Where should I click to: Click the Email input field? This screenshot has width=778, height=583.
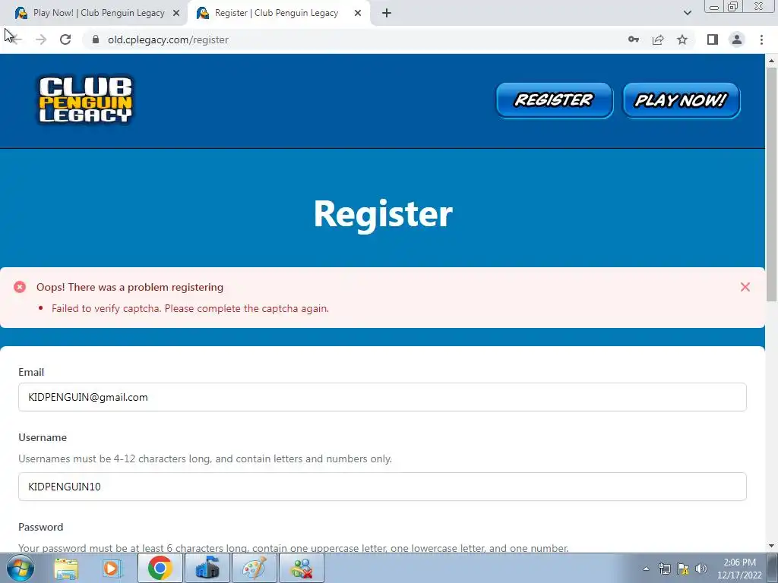click(x=382, y=397)
